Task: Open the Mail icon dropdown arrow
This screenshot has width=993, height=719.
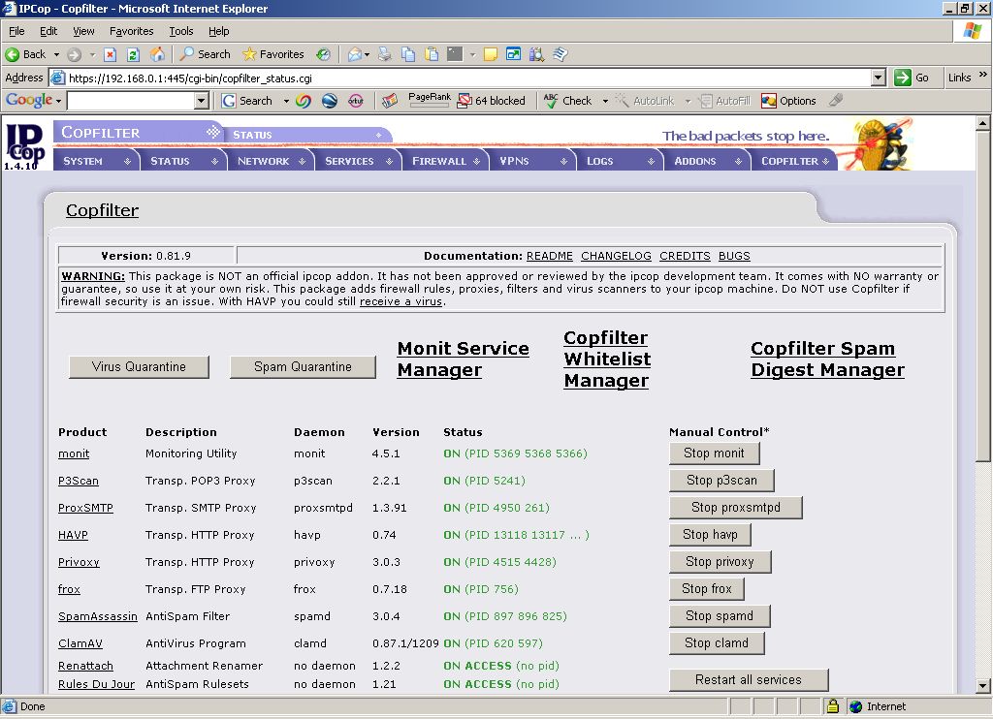Action: click(x=367, y=54)
